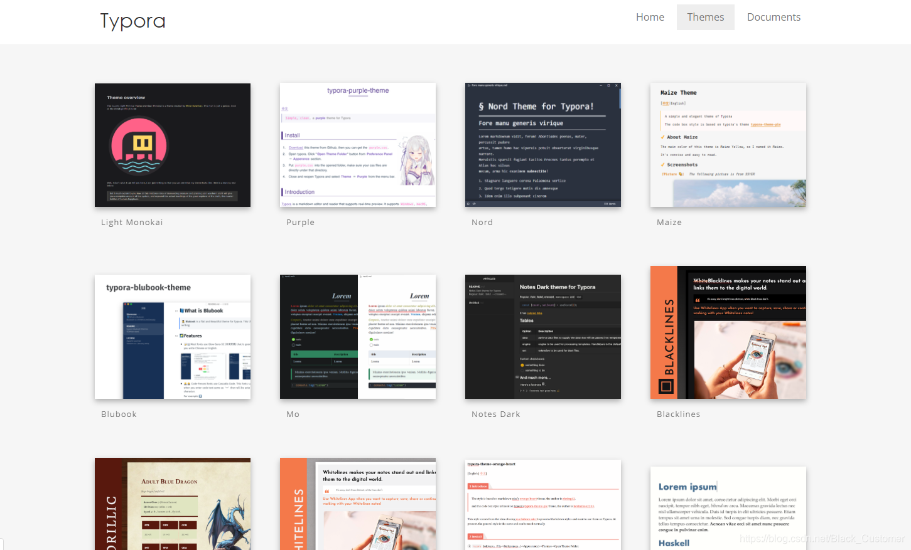Open the Mo theme thumbnail
The width and height of the screenshot is (911, 550).
[358, 337]
